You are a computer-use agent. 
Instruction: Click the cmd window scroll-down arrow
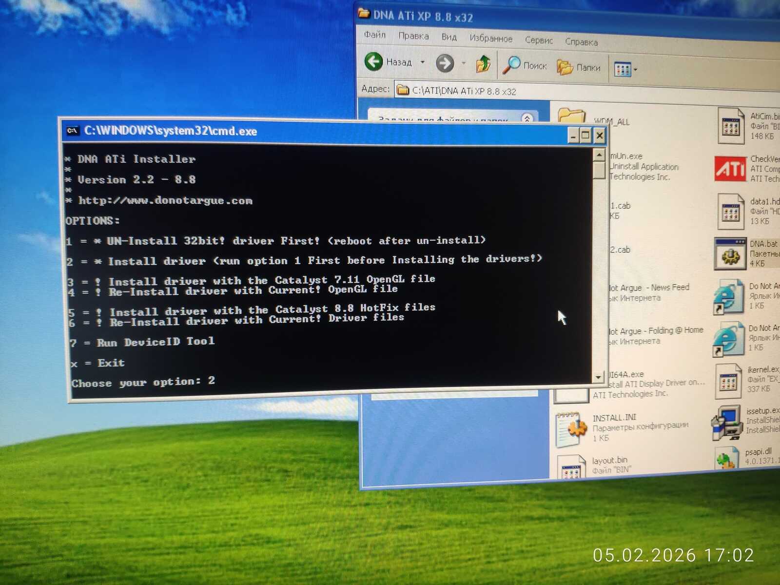pos(599,377)
